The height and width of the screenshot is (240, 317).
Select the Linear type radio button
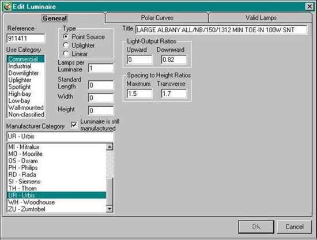pyautogui.click(x=65, y=54)
